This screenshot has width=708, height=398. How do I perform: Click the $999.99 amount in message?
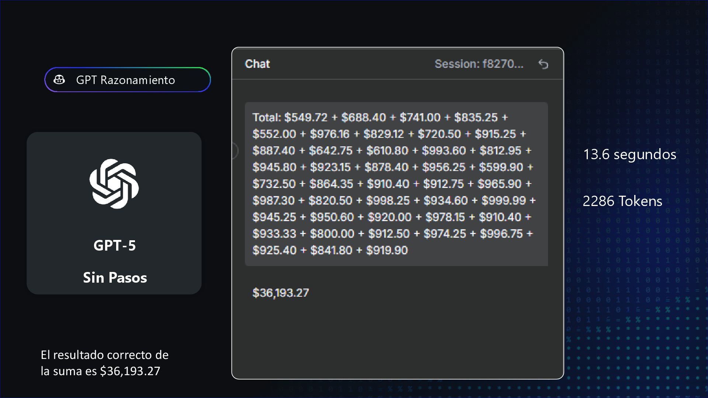pyautogui.click(x=504, y=200)
